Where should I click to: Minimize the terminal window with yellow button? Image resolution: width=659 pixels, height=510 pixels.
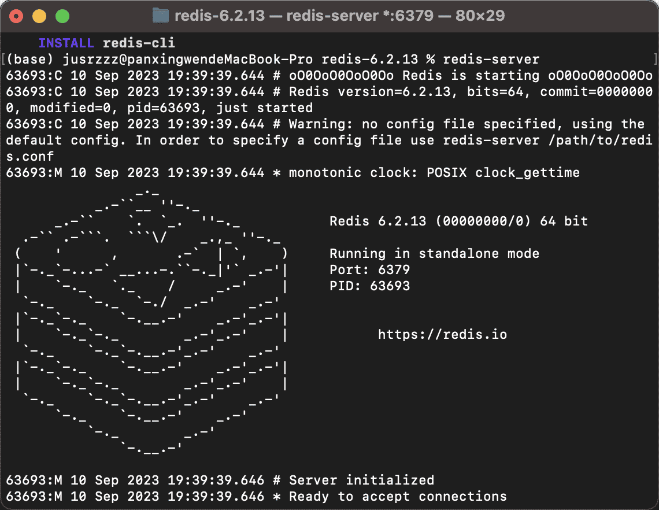click(x=39, y=16)
